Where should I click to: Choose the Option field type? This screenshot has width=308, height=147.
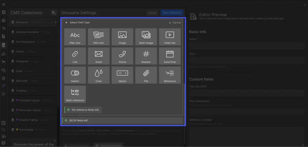coord(123,75)
